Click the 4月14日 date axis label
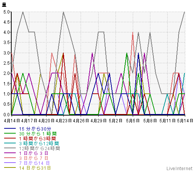Viewport: 195px width, 172px height. click(x=12, y=121)
